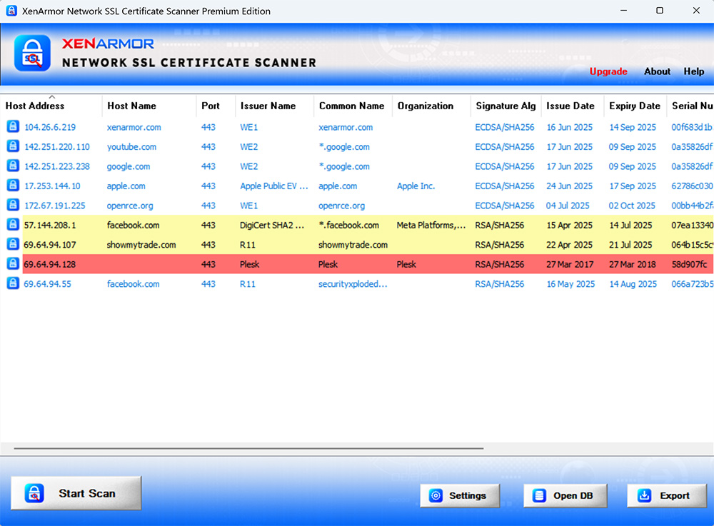
Task: Start the network SSL scan
Action: pos(76,493)
